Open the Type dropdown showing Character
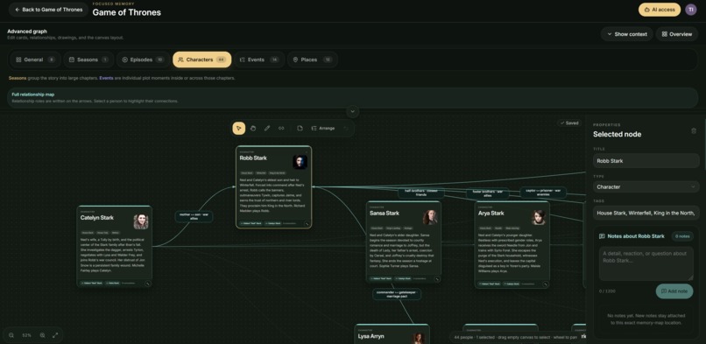706x344 pixels. [646, 186]
